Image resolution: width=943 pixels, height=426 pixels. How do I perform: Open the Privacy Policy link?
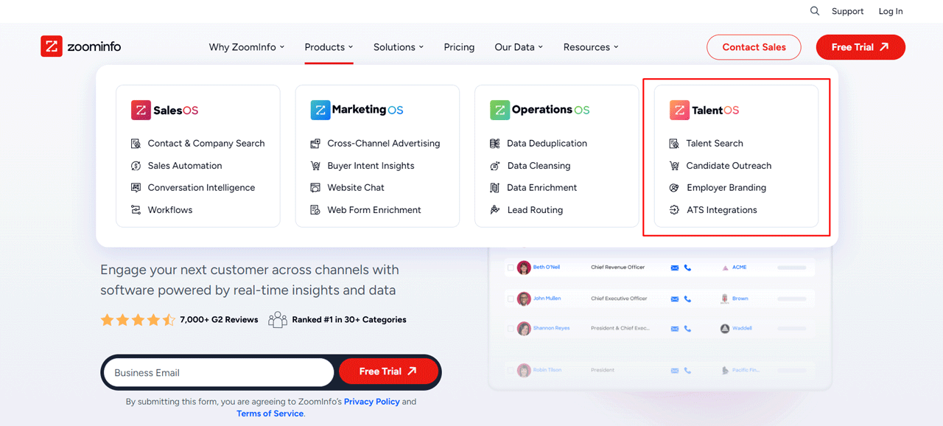(371, 401)
